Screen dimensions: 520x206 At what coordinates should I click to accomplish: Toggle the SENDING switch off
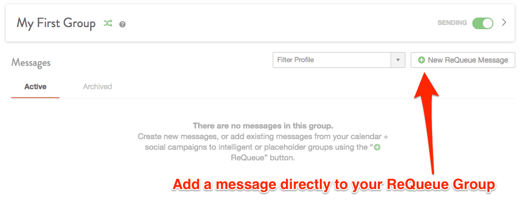483,23
